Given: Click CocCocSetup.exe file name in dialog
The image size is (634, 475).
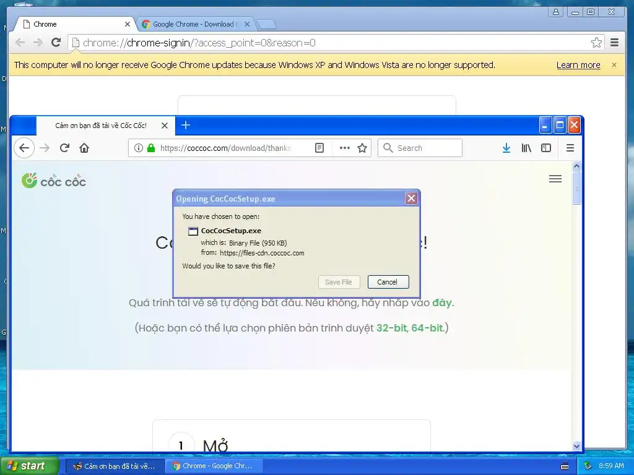Looking at the screenshot, I should (x=231, y=231).
